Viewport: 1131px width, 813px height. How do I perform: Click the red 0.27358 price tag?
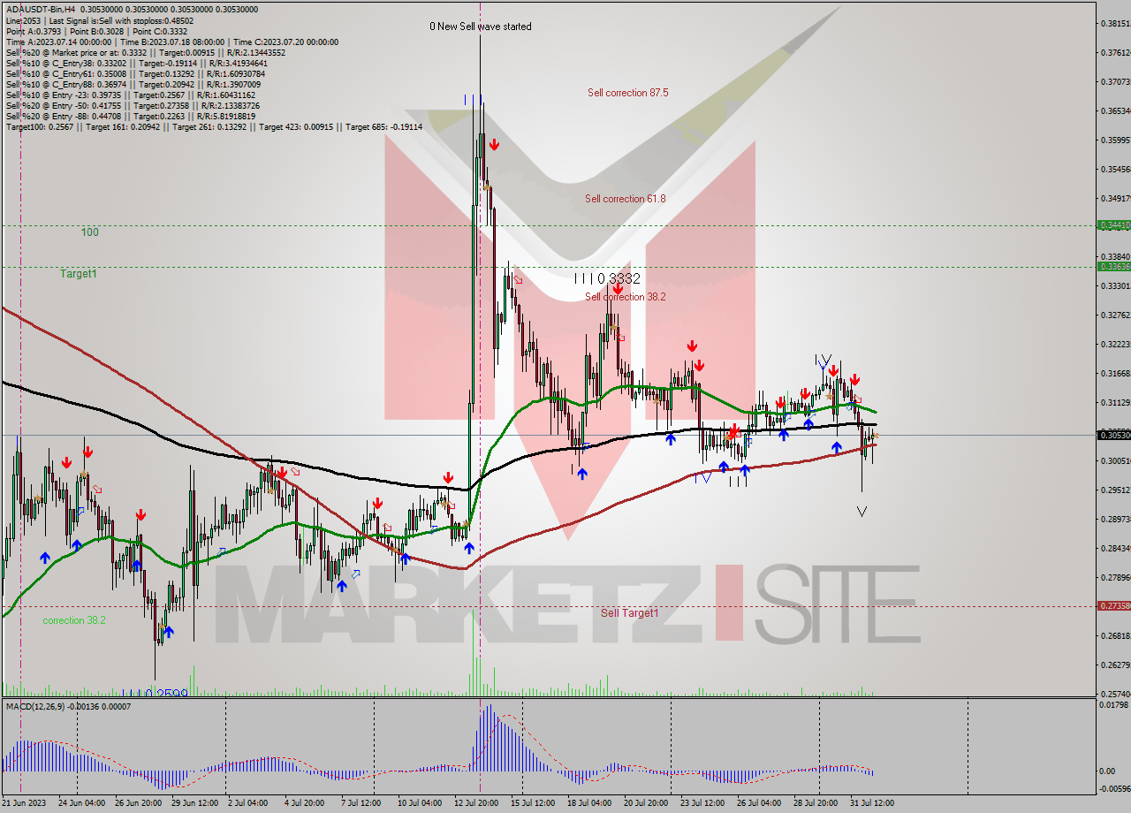click(1112, 606)
